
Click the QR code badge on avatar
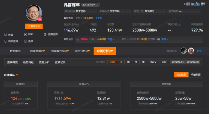tap(40, 19)
